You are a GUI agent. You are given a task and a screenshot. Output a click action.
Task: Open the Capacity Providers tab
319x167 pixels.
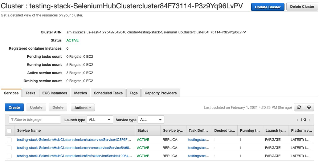point(160,93)
